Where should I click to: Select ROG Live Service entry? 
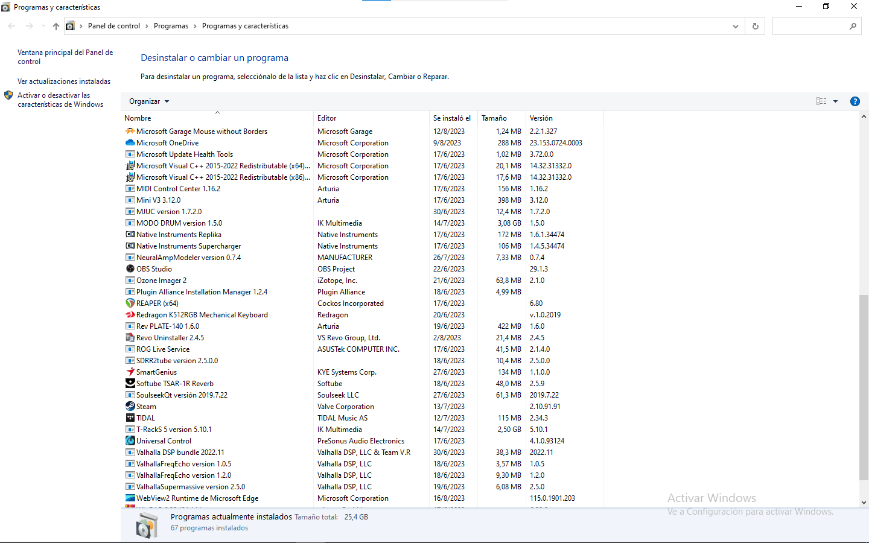point(363,349)
